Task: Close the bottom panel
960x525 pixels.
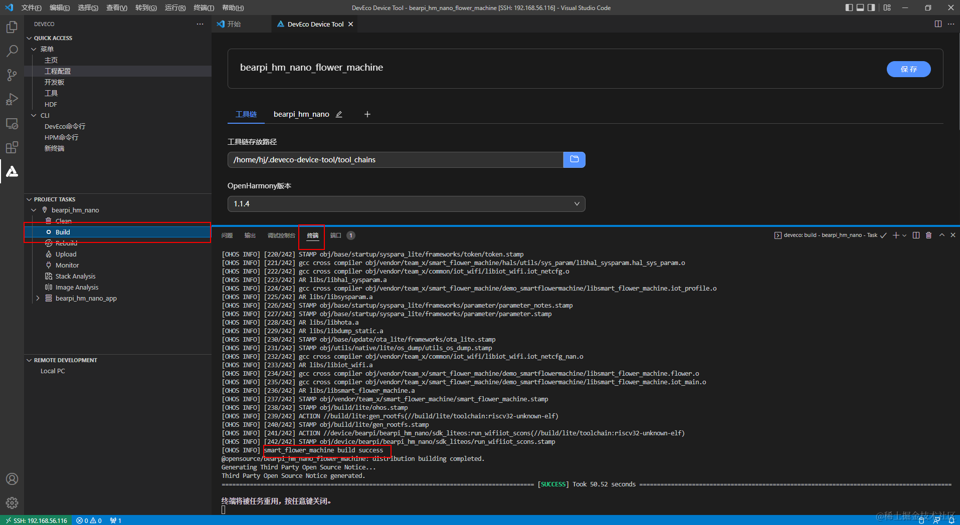Action: [953, 235]
